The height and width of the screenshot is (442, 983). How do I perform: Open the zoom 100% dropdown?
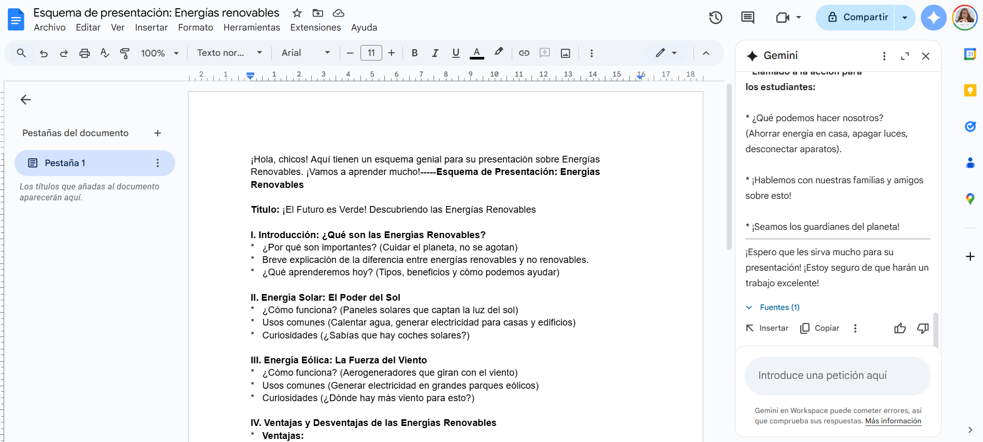(160, 53)
